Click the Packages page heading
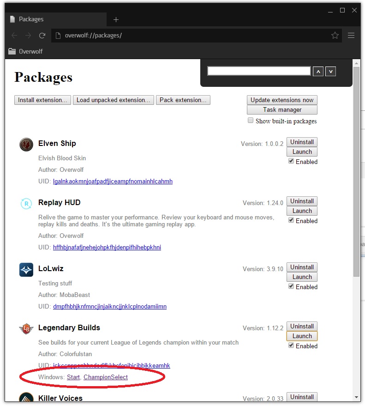This screenshot has height=406, width=365. pos(43,78)
